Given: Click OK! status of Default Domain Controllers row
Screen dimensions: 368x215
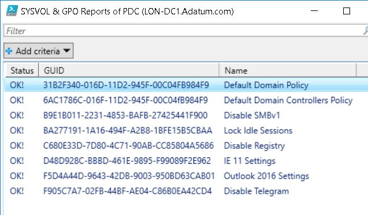Looking at the screenshot, I should (x=17, y=100).
